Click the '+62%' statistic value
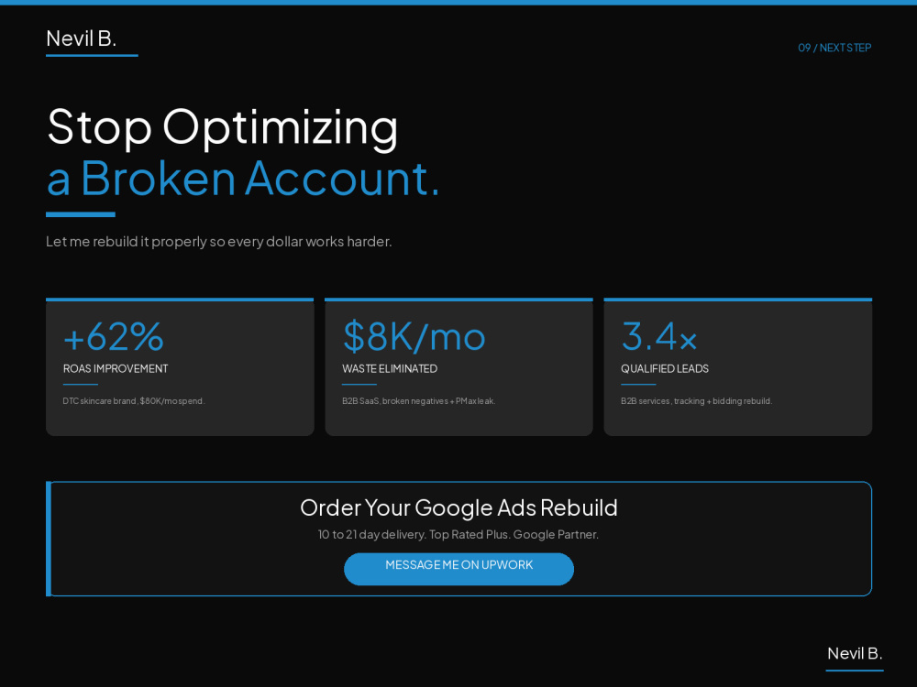 114,336
